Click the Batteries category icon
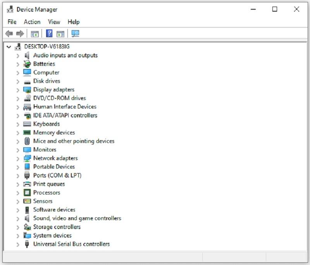The height and width of the screenshot is (265, 310). coord(27,64)
